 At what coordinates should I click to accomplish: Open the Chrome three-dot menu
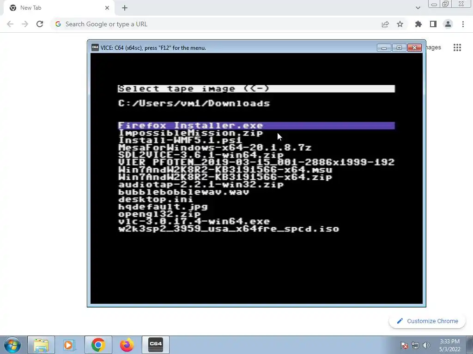[x=463, y=24]
